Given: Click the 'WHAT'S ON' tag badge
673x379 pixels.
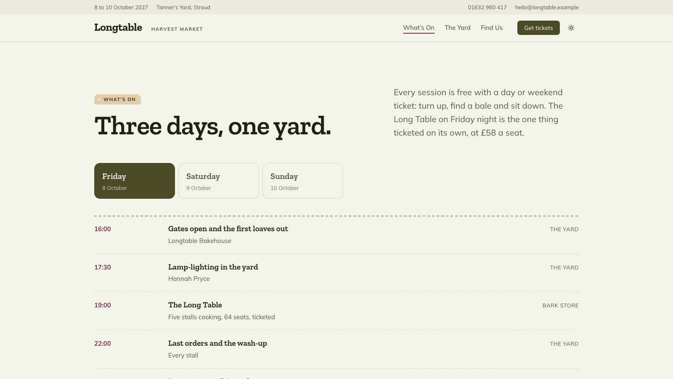Looking at the screenshot, I should point(117,99).
